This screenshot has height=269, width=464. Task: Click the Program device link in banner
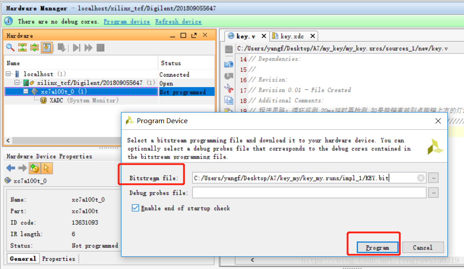point(127,21)
